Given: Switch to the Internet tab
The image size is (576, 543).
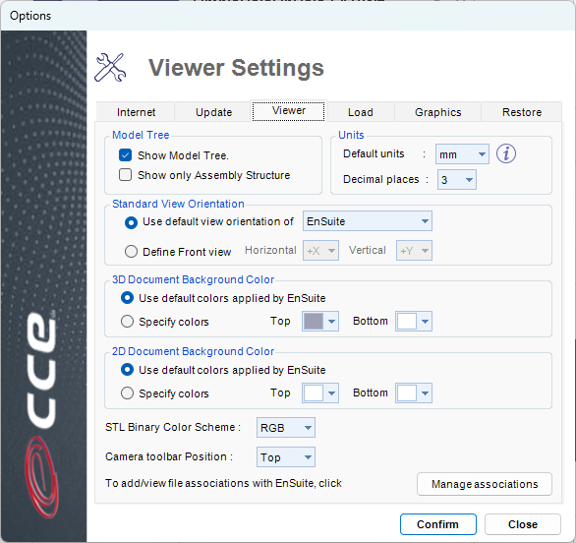Looking at the screenshot, I should [x=136, y=112].
